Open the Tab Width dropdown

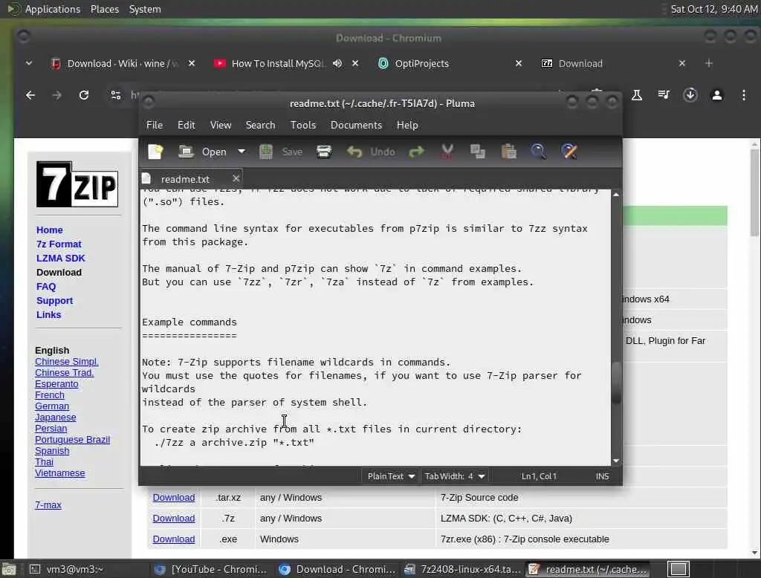tap(455, 476)
